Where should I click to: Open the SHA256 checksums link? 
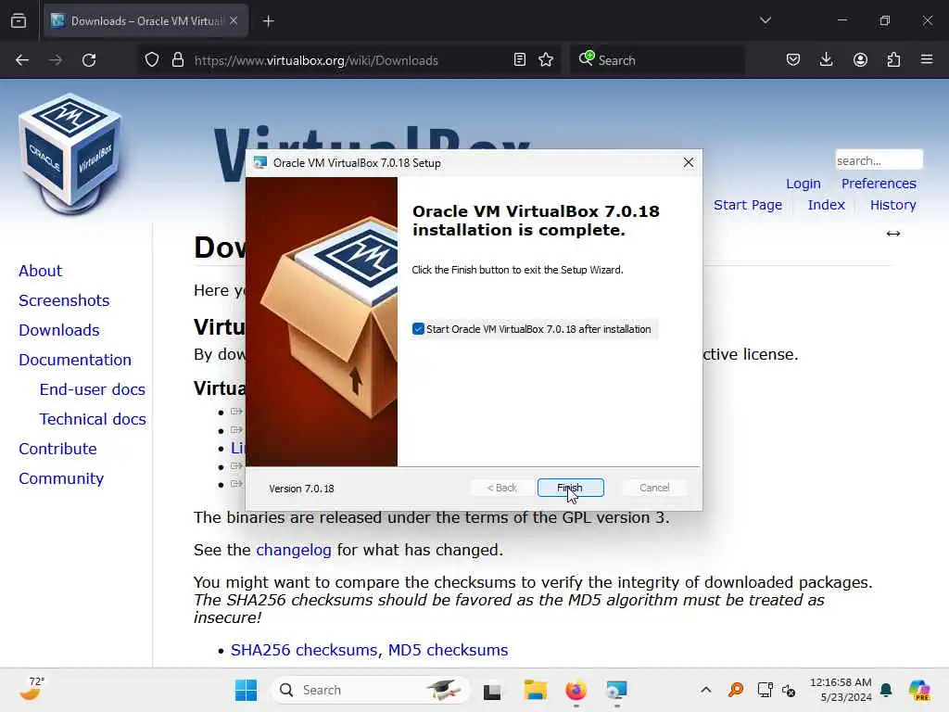(x=304, y=650)
